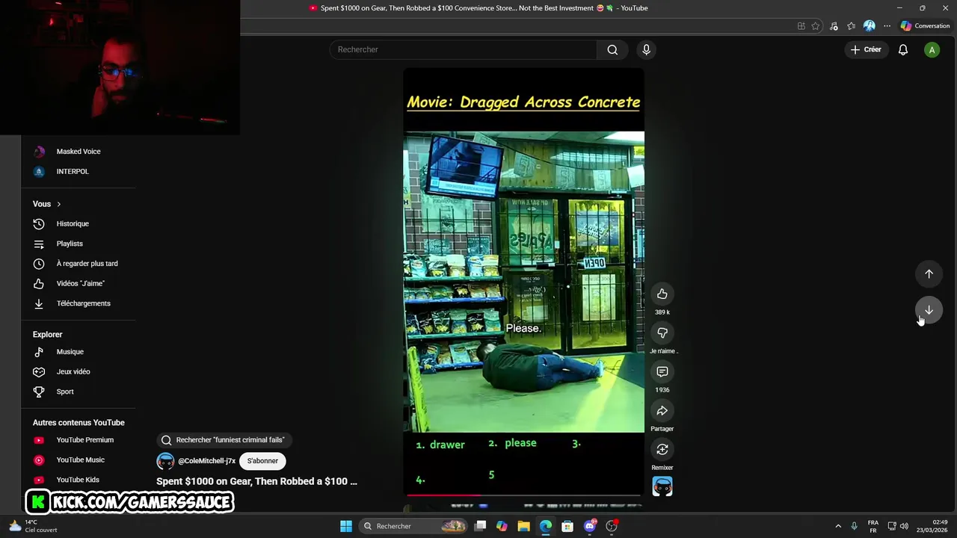Launch Copilot from the taskbar
The height and width of the screenshot is (538, 957).
coord(502,526)
